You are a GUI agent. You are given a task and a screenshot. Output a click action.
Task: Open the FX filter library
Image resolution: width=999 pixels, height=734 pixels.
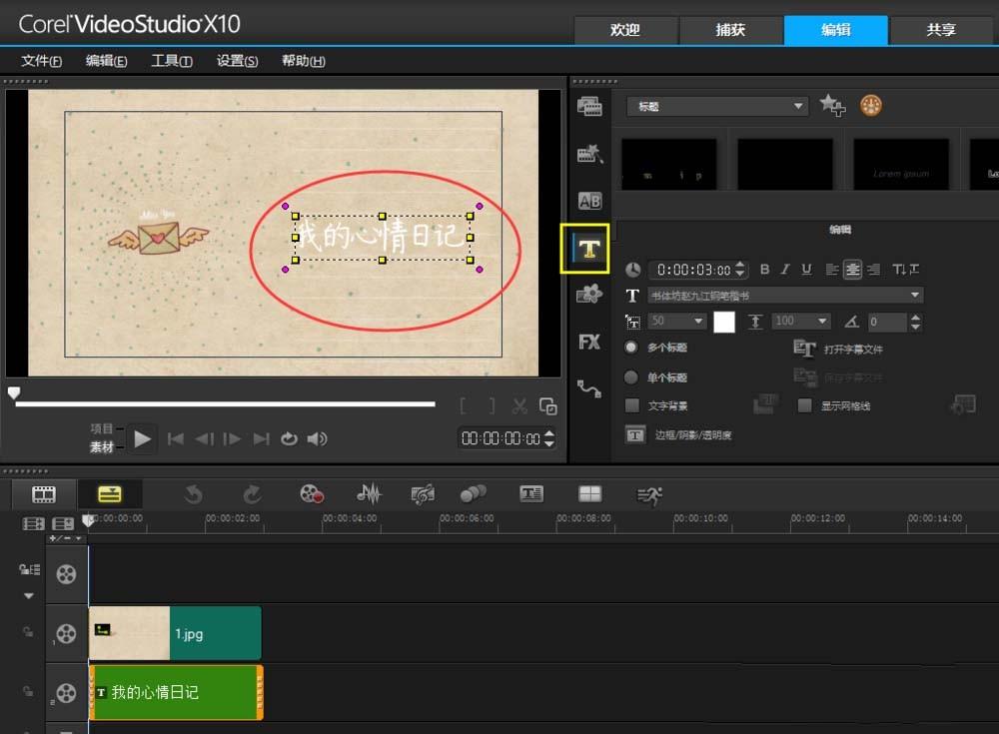point(589,343)
